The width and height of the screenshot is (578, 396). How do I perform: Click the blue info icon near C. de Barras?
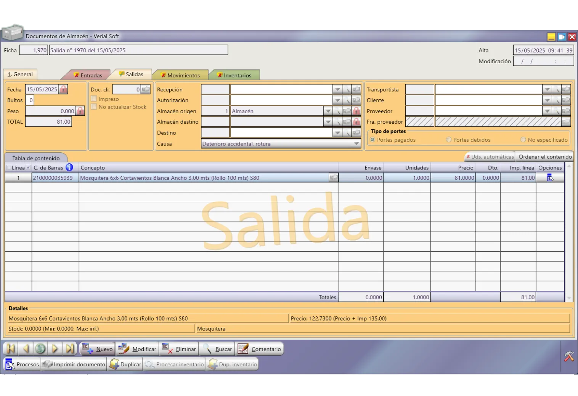(69, 168)
